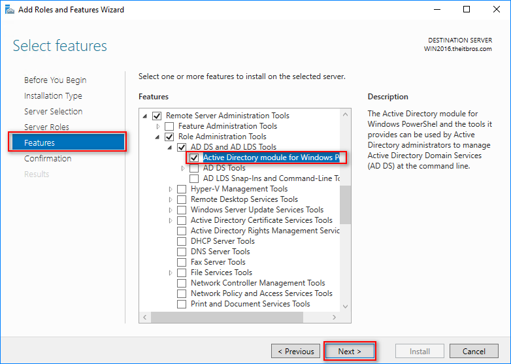The image size is (511, 364).
Task: Click horizontal scroll right arrow
Action: click(x=334, y=317)
